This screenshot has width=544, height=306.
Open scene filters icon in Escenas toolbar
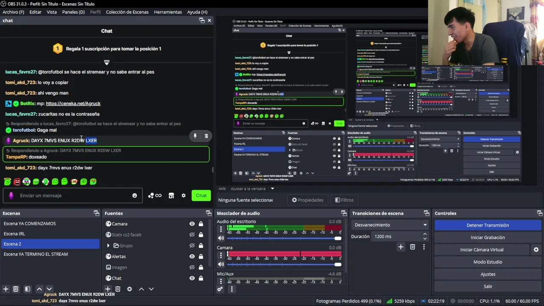(x=27, y=289)
